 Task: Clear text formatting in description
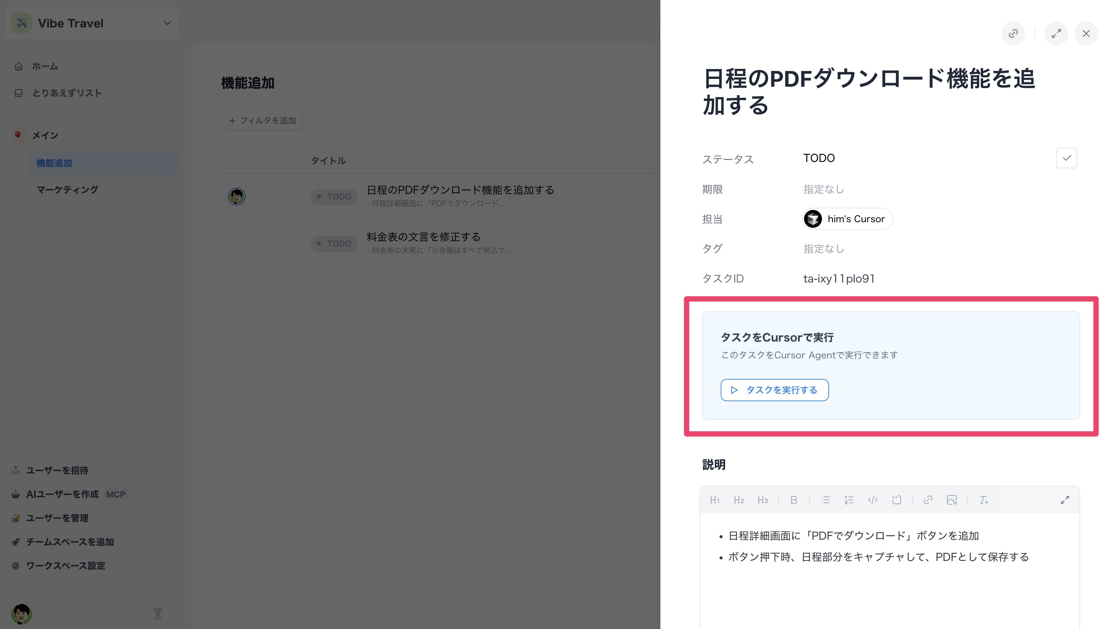coord(983,500)
